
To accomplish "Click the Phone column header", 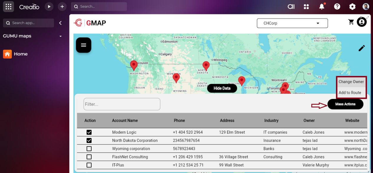I will coord(179,120).
